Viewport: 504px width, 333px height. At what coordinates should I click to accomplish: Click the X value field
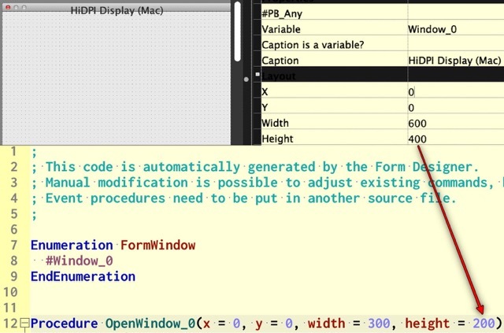coord(454,91)
